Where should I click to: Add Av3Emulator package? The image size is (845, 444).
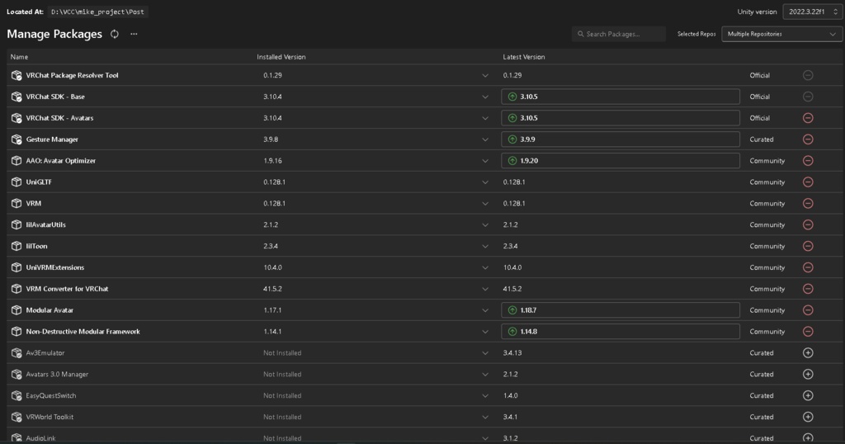tap(808, 353)
